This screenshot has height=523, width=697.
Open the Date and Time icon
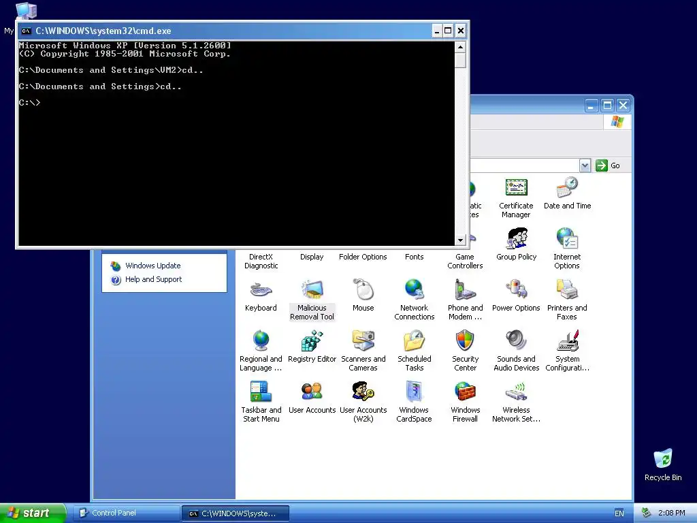click(567, 193)
